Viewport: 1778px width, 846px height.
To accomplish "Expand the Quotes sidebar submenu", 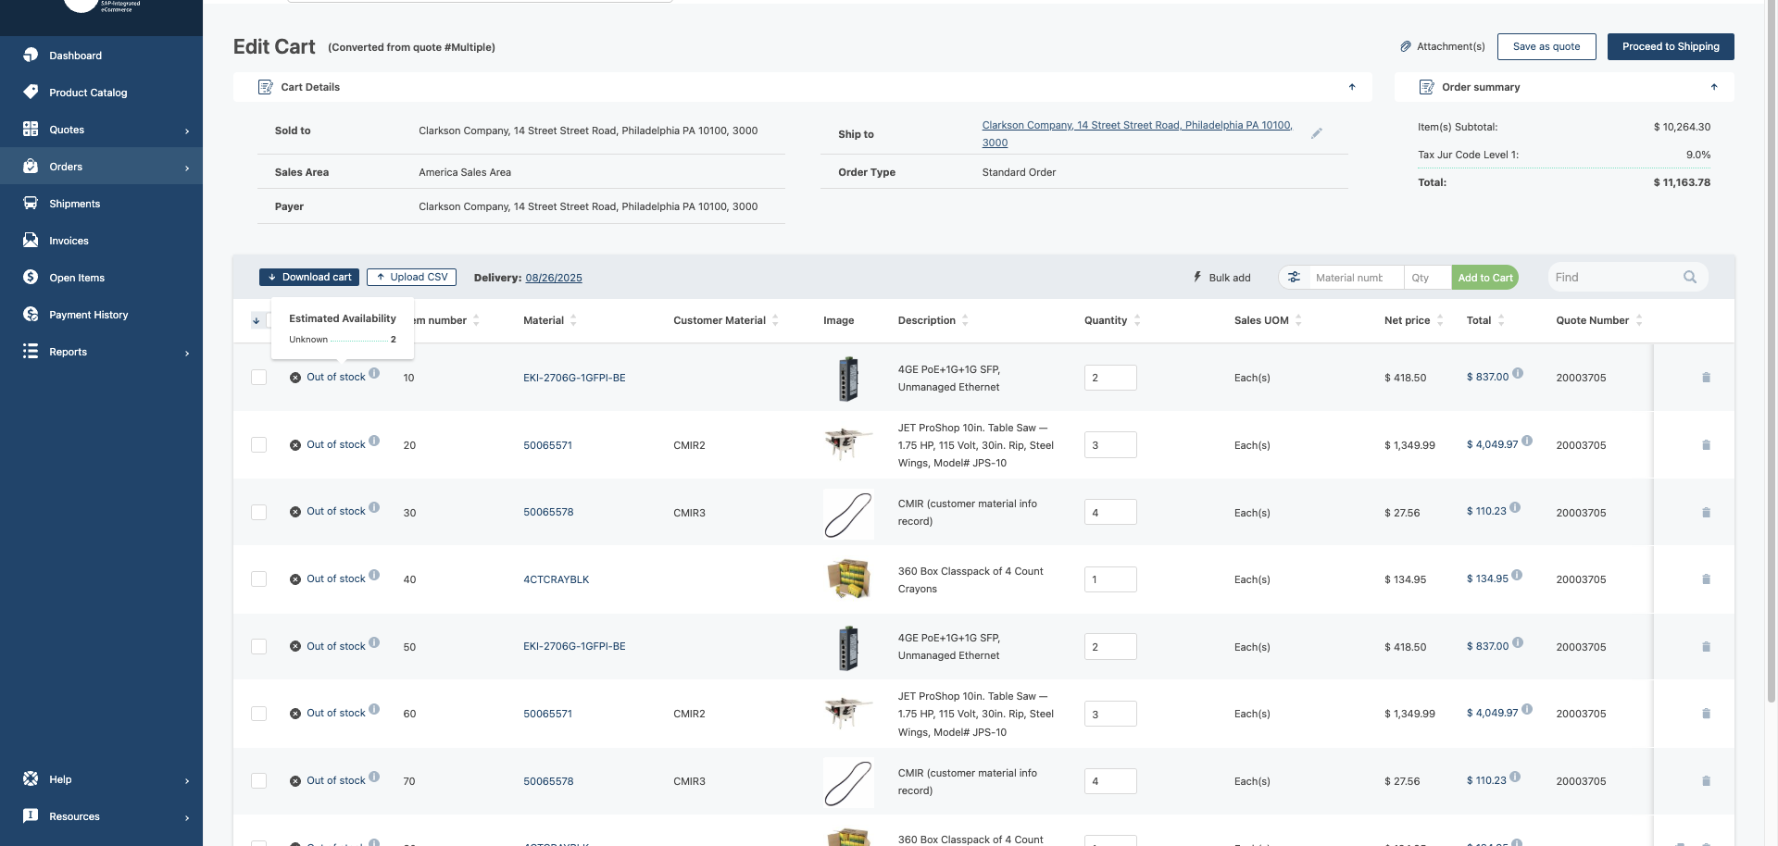I will point(187,131).
